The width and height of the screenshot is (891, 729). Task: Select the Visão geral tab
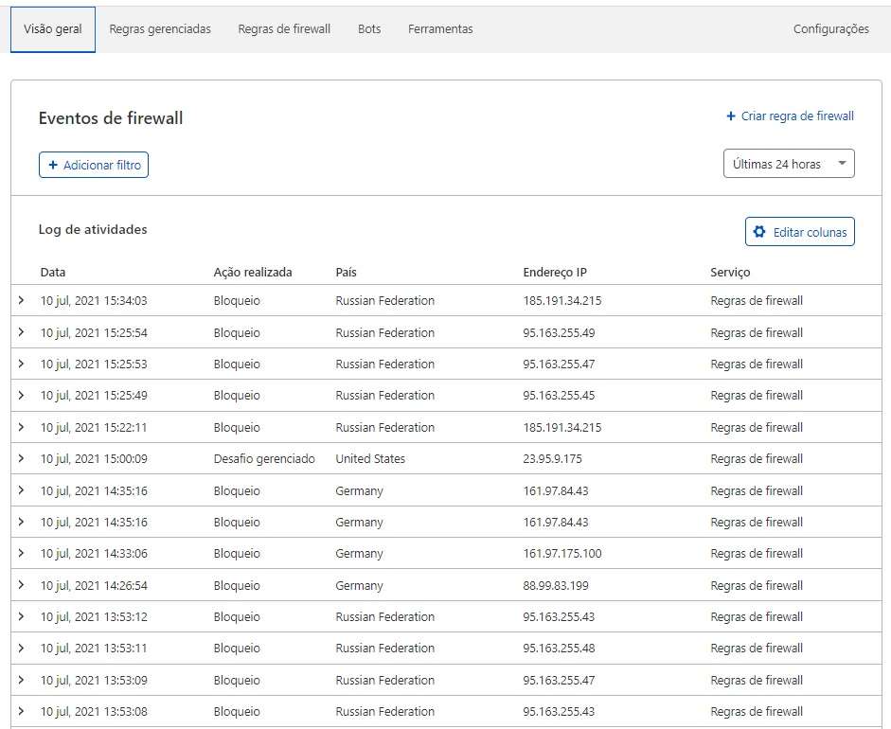pos(53,29)
